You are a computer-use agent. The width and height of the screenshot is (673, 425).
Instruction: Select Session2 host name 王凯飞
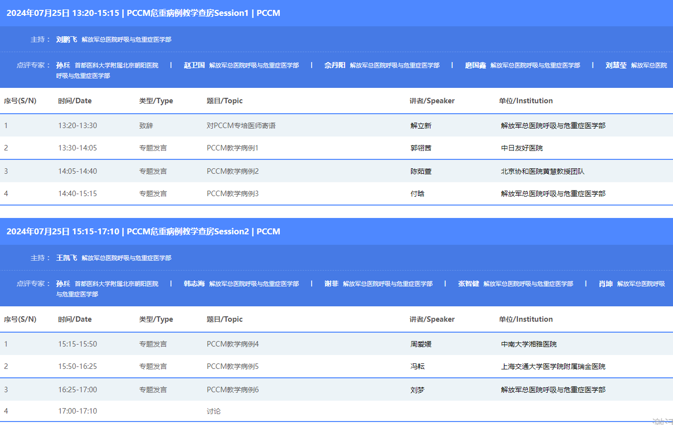pos(67,258)
